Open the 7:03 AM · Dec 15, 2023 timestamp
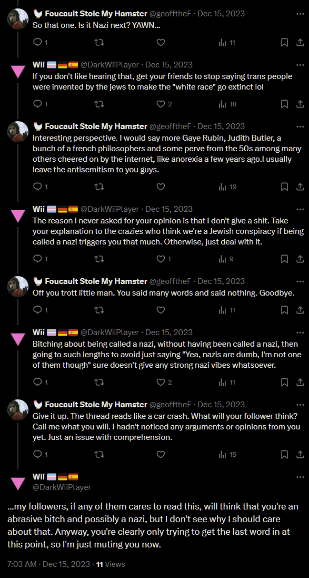 [x=48, y=564]
